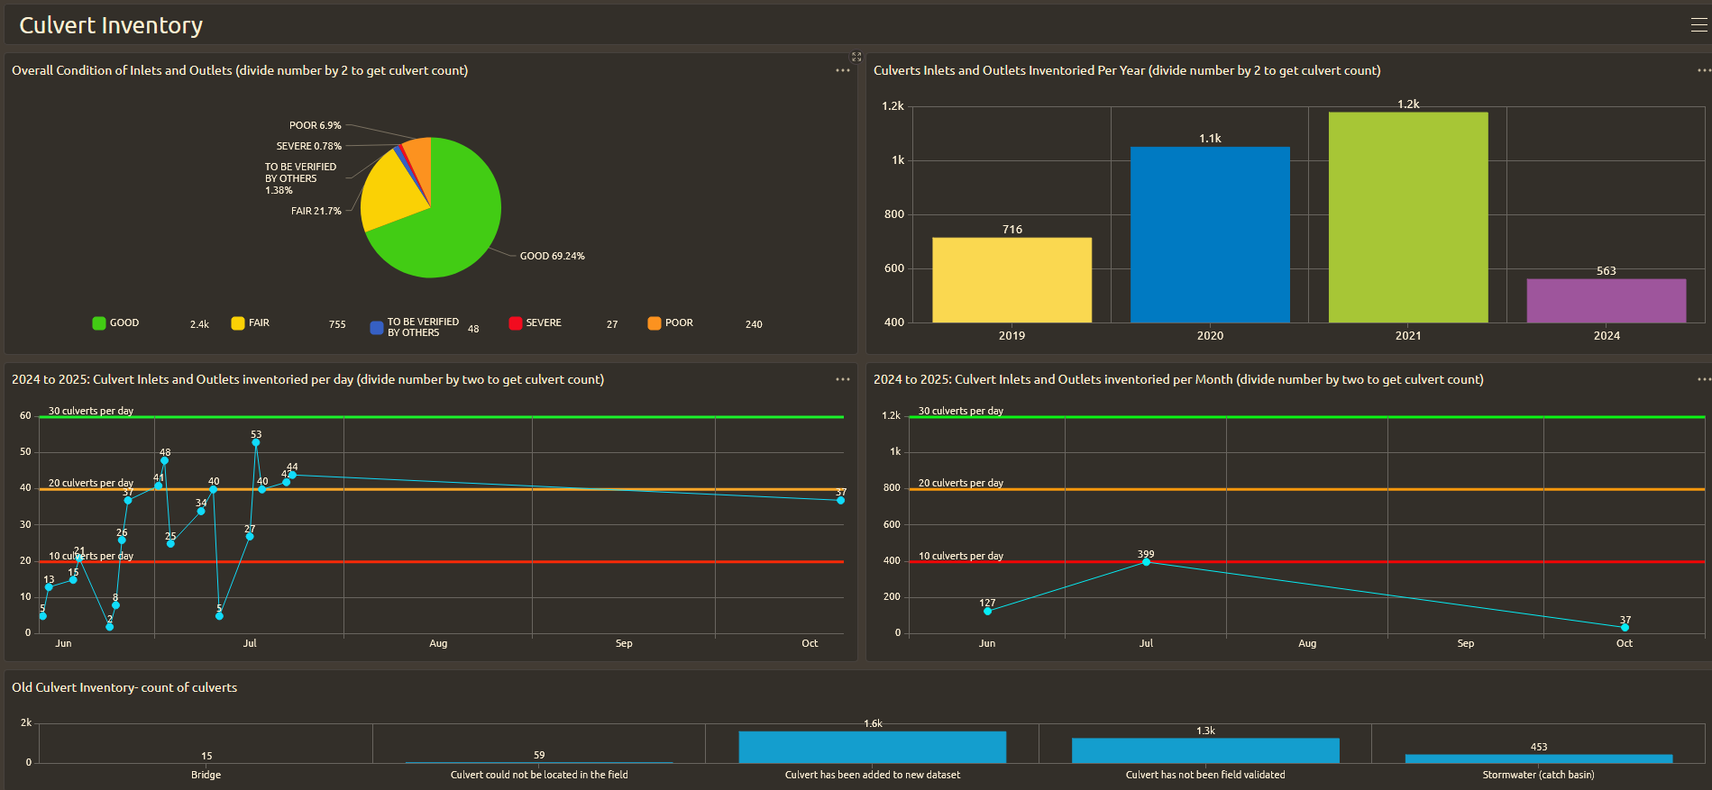Click the 'Culvert has not been field validated' bar

(1205, 750)
